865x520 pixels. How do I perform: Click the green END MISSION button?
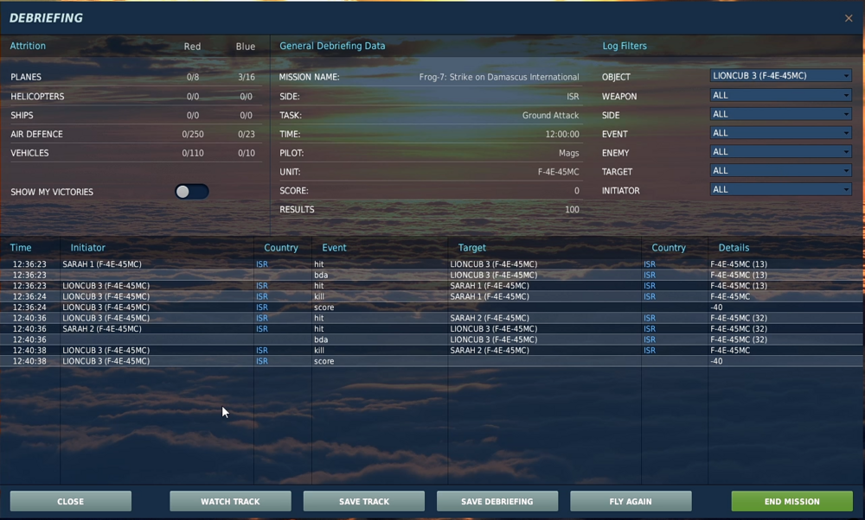pos(792,501)
